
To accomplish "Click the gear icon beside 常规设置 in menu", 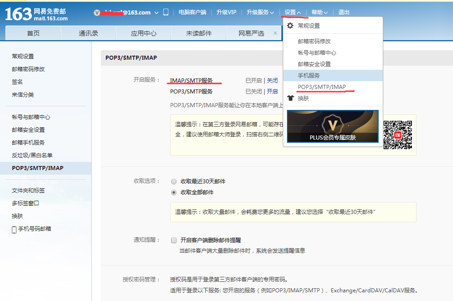I will (x=289, y=26).
